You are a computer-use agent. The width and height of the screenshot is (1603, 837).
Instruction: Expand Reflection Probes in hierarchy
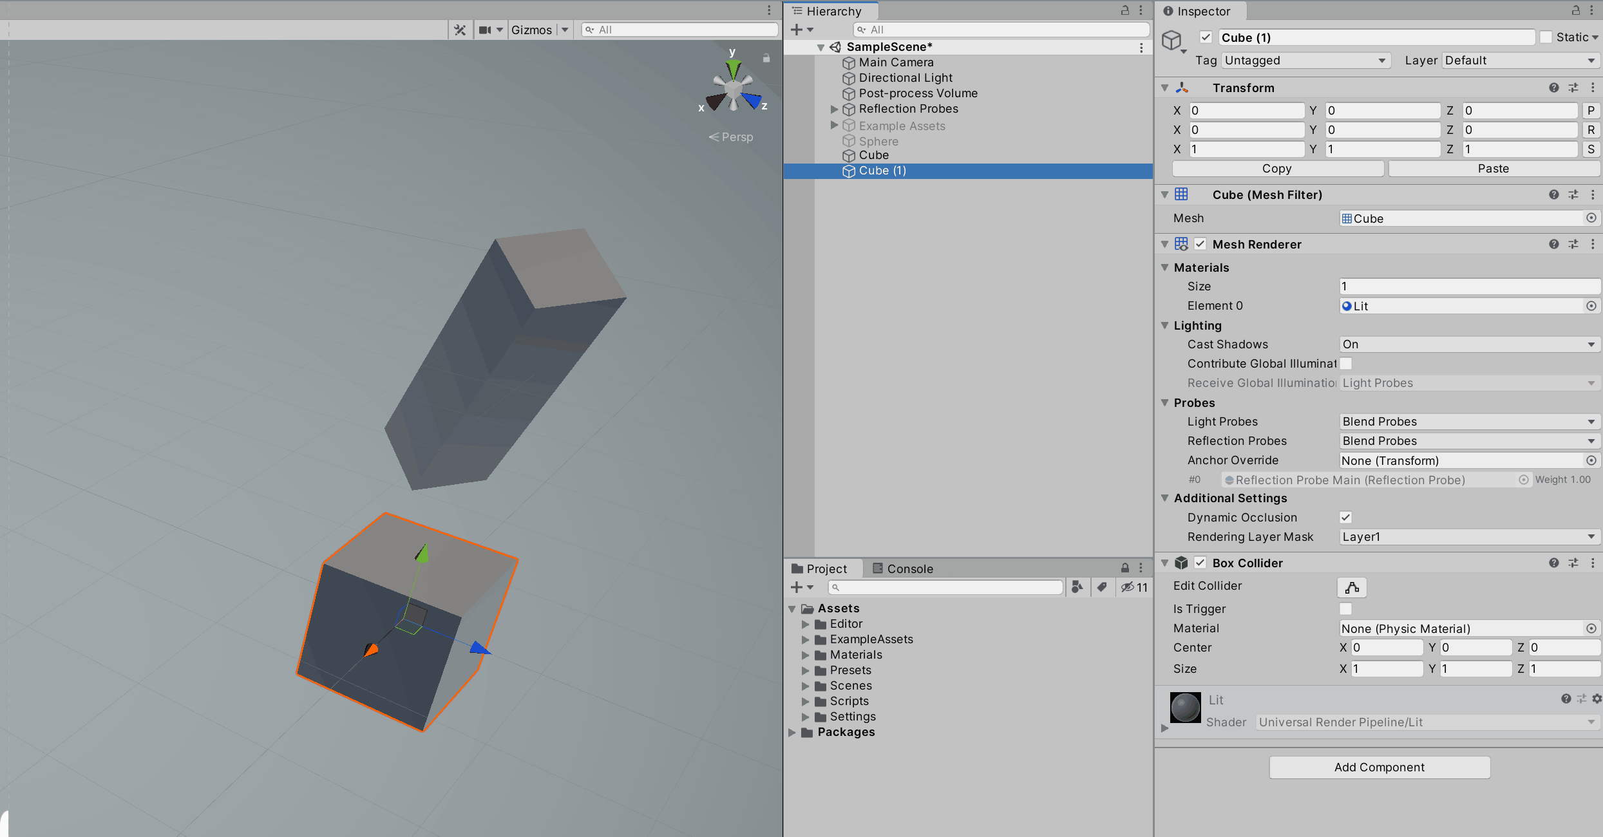pos(834,109)
